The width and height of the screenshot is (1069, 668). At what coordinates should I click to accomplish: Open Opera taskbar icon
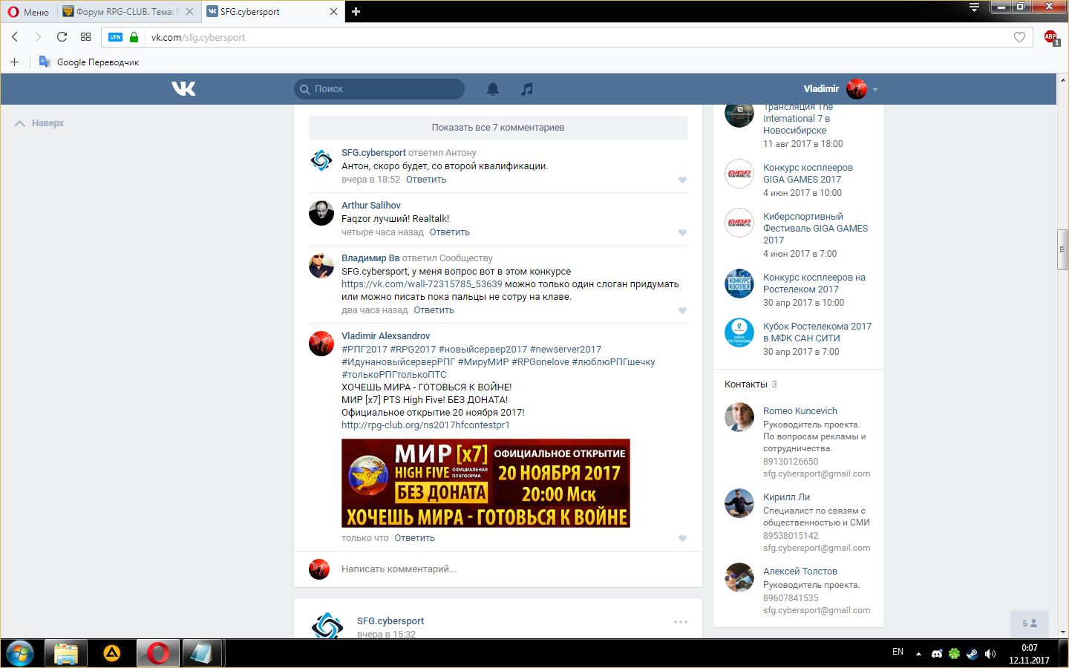click(158, 654)
